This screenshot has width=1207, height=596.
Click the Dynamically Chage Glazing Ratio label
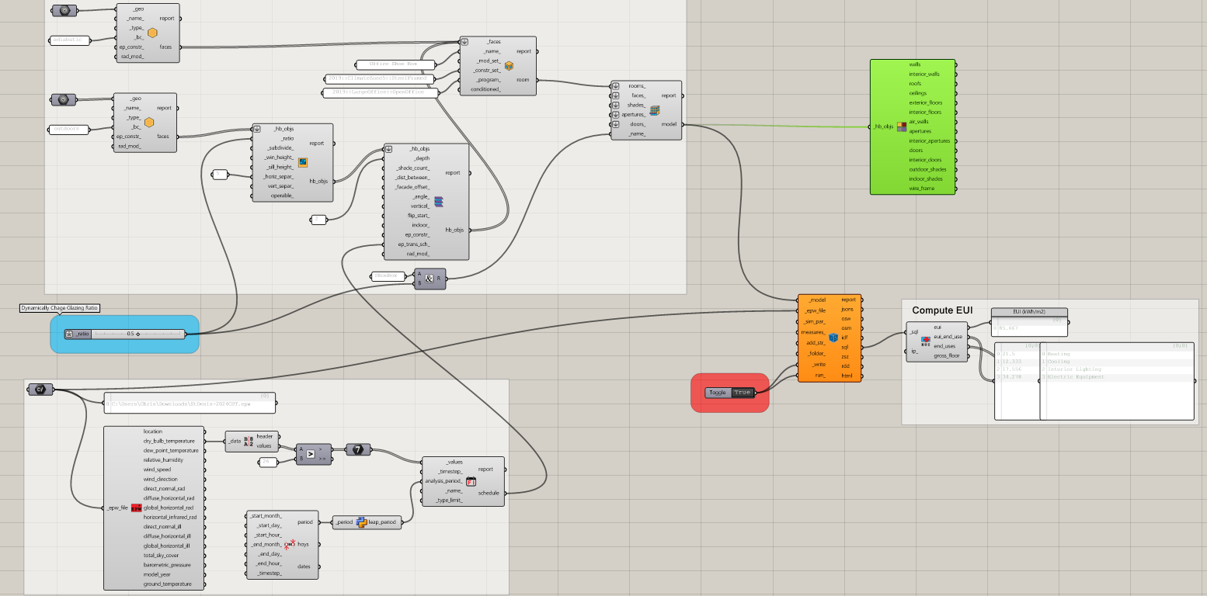(60, 308)
